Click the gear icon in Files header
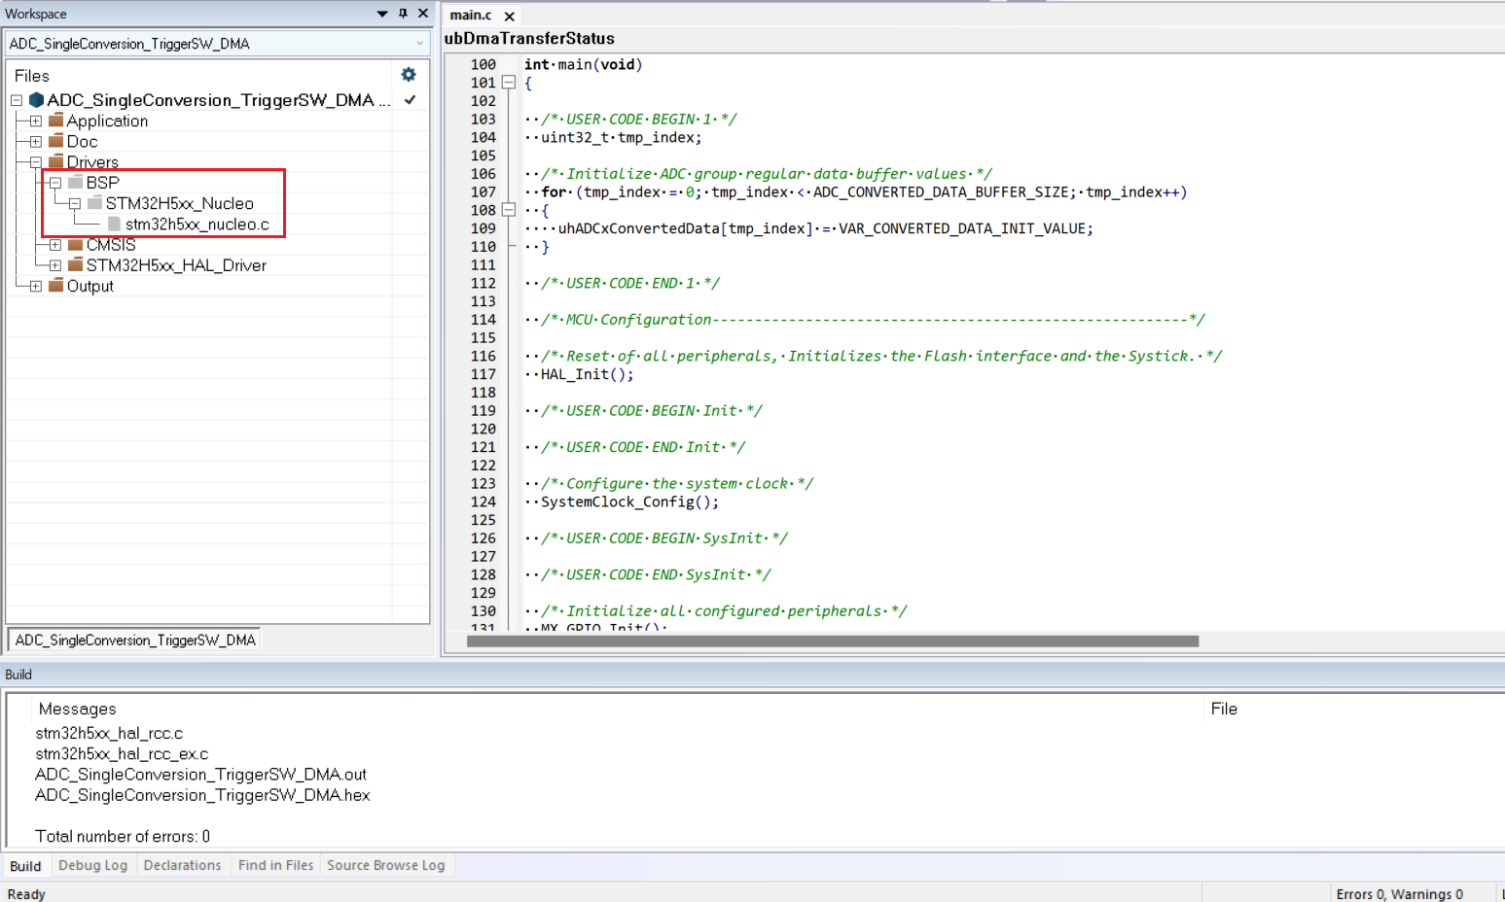 409,75
